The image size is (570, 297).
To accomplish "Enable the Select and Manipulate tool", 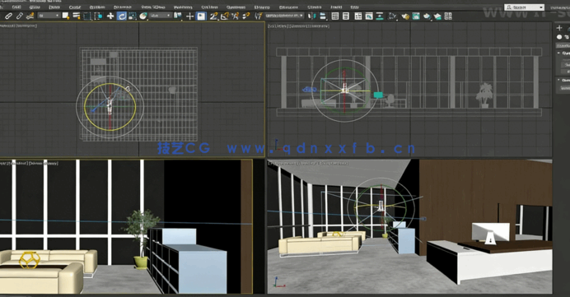I will (189, 16).
